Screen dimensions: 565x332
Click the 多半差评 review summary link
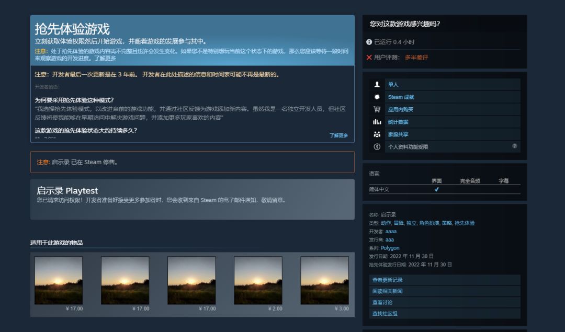pyautogui.click(x=416, y=58)
